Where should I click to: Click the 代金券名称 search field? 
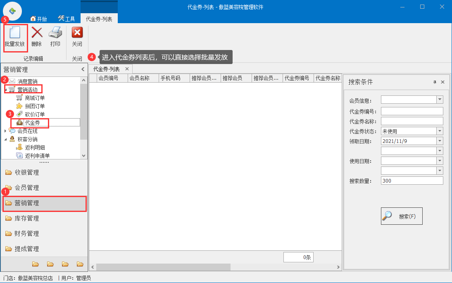(x=412, y=121)
